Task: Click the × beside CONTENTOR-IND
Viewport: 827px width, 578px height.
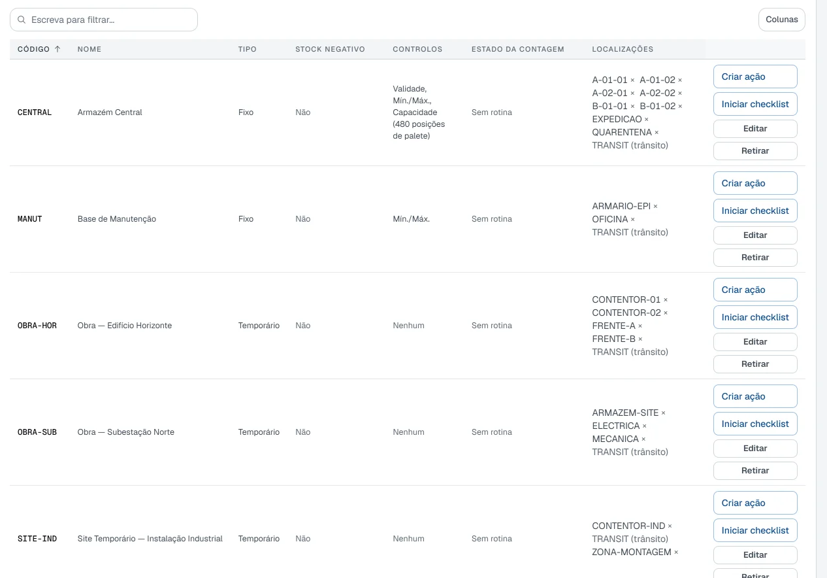Action: [x=670, y=526]
